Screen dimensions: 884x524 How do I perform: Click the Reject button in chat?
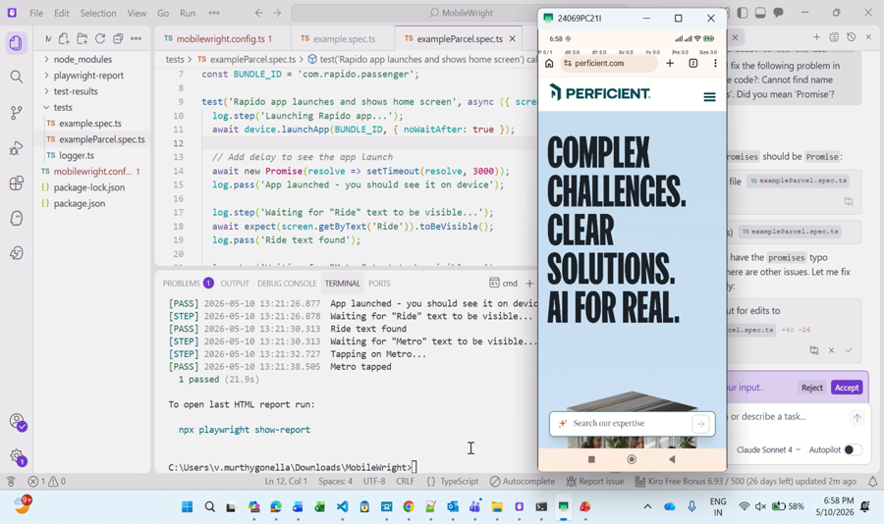click(x=812, y=388)
